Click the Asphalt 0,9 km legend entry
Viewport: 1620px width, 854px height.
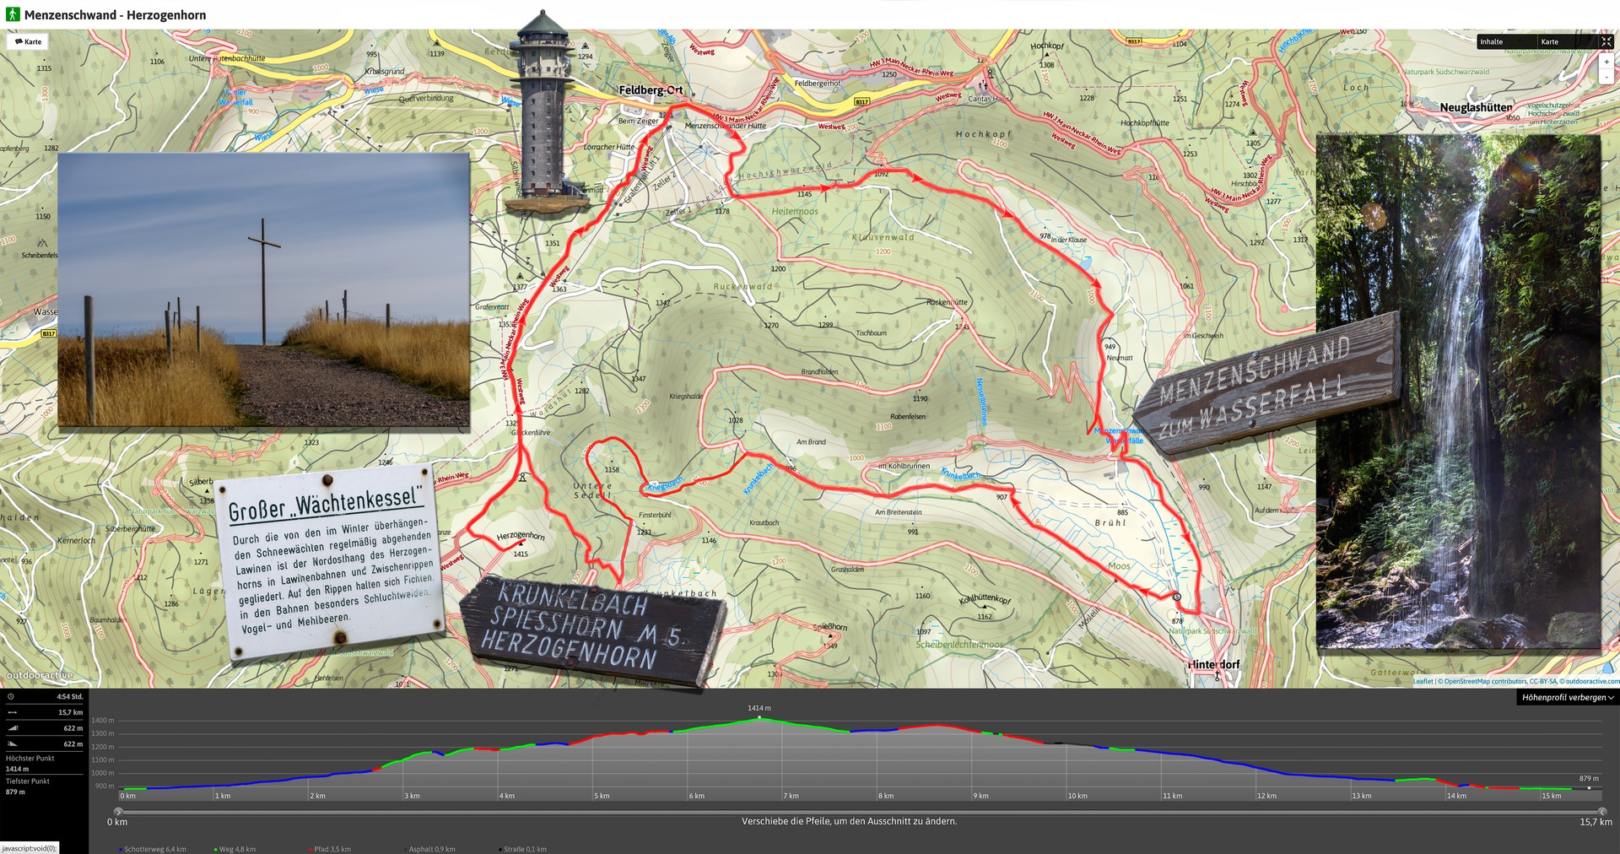[x=430, y=849]
